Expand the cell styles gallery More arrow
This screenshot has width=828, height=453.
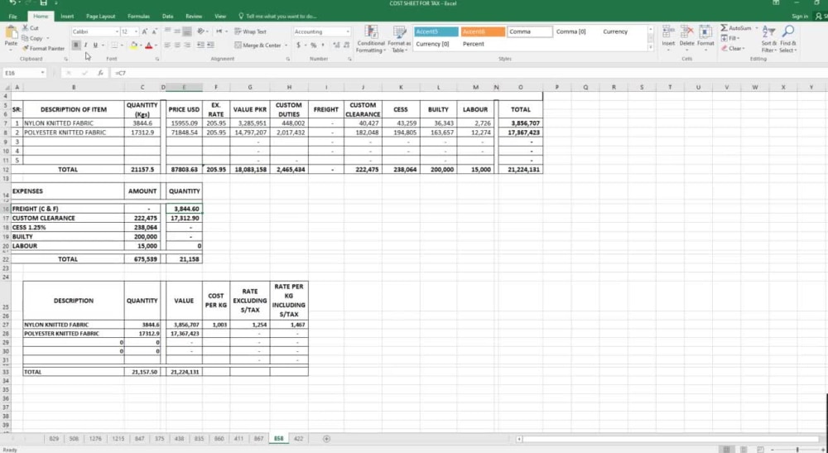[x=651, y=48]
